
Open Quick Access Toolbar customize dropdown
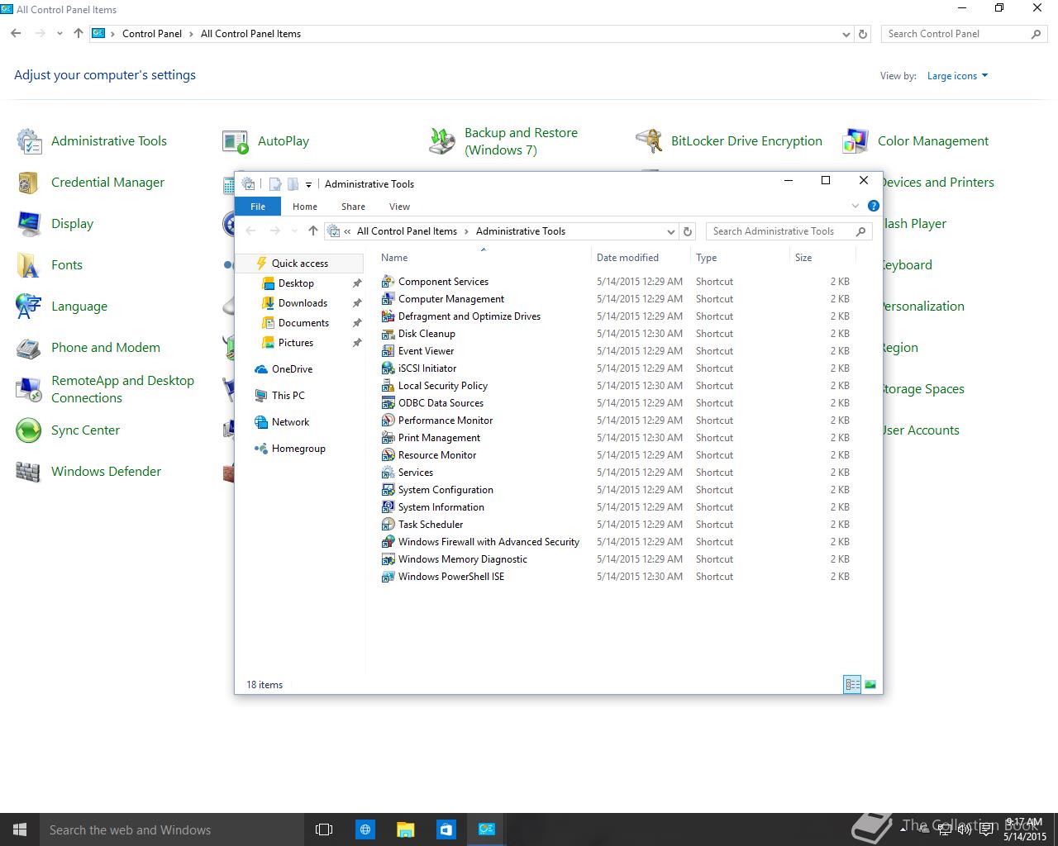[x=308, y=184]
